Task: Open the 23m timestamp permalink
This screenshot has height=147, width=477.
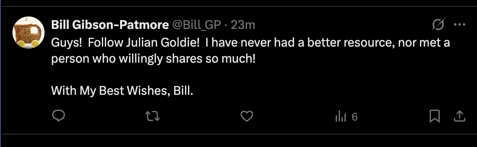Action: (243, 25)
